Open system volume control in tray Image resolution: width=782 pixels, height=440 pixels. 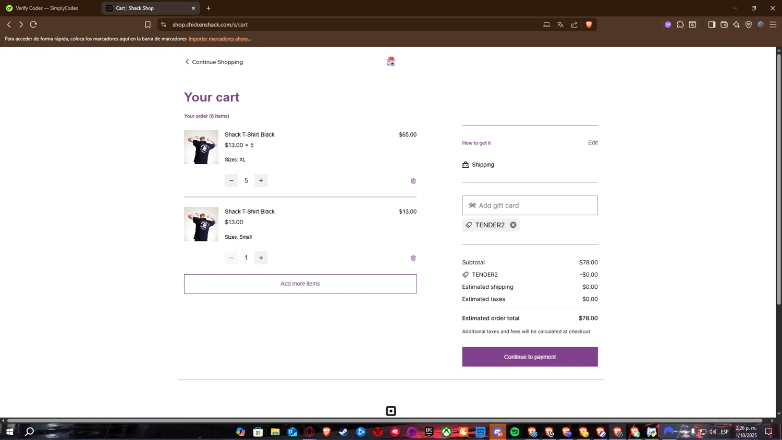click(713, 432)
